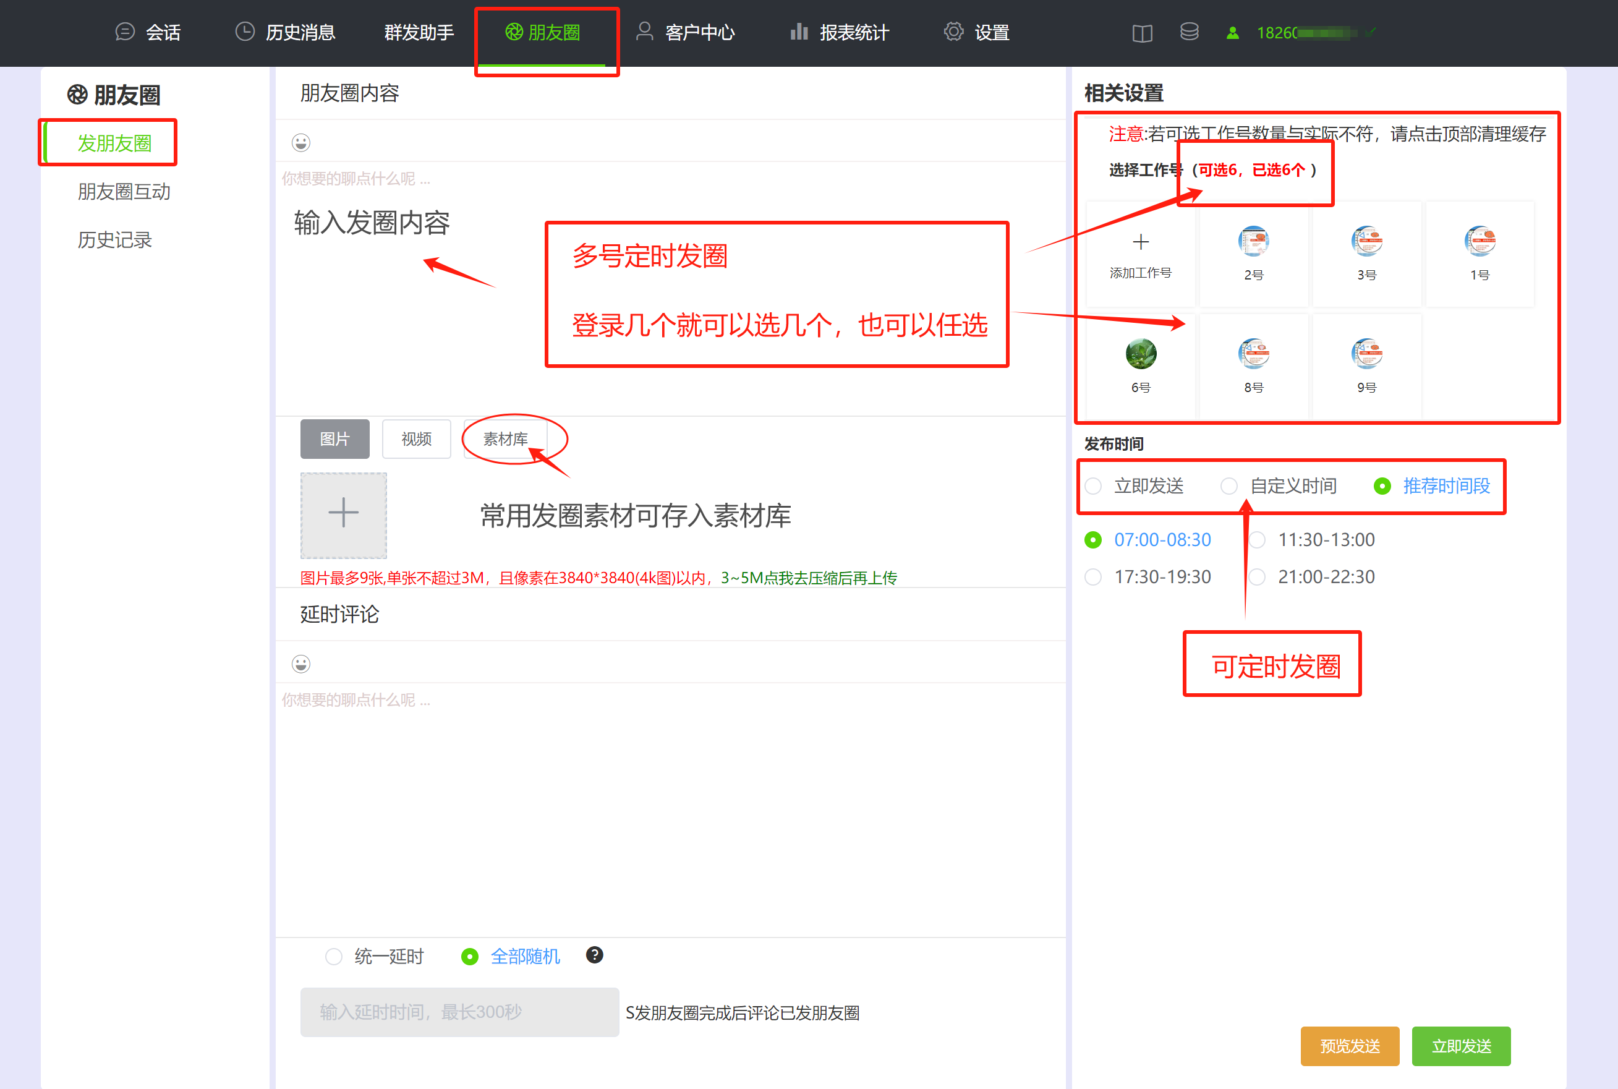Select the 2号 account avatar

(x=1253, y=242)
